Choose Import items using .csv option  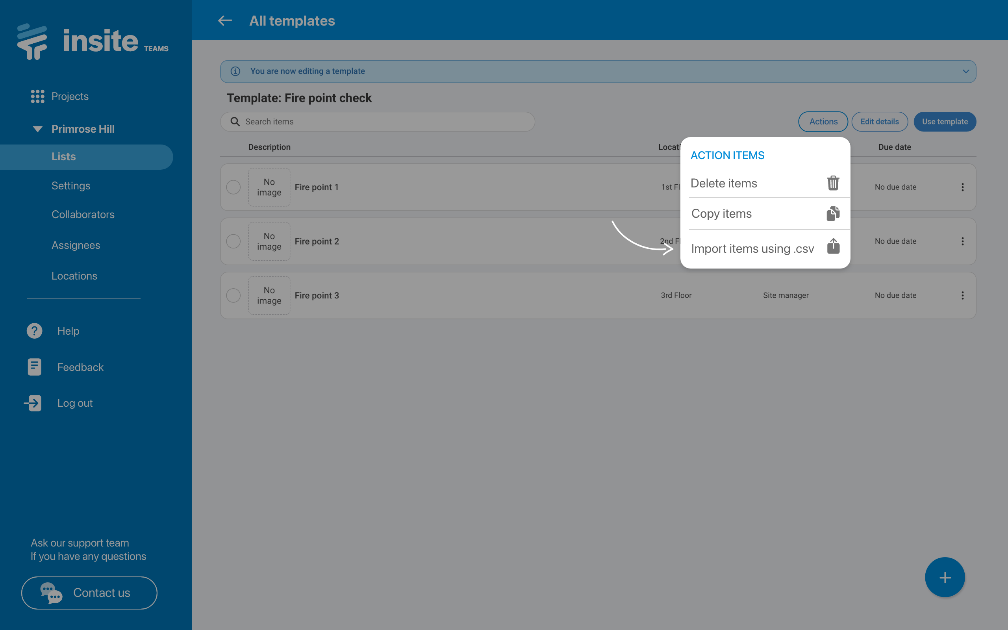coord(752,249)
